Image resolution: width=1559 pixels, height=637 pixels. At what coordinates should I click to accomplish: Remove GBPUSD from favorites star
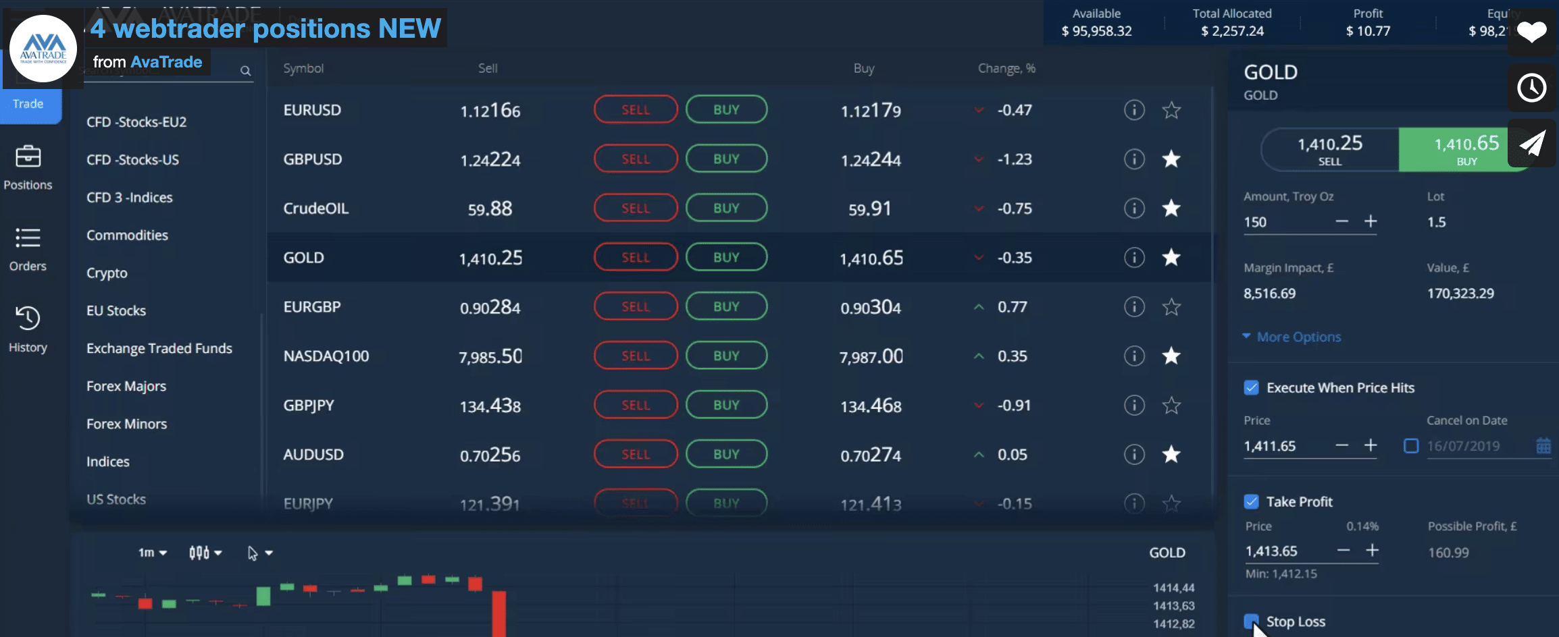(1171, 159)
